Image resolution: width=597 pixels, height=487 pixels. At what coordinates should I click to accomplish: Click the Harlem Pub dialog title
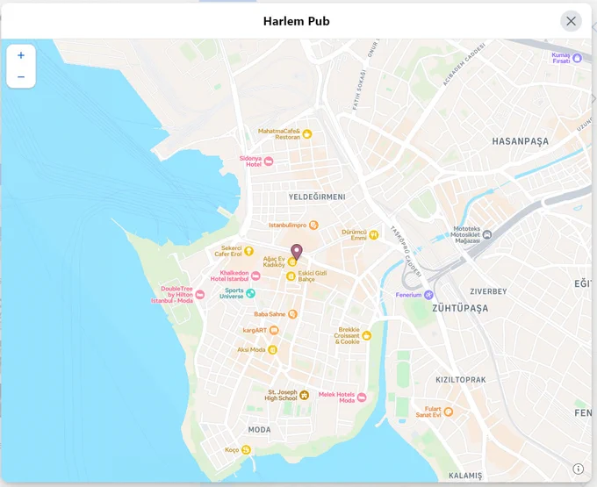[296, 21]
